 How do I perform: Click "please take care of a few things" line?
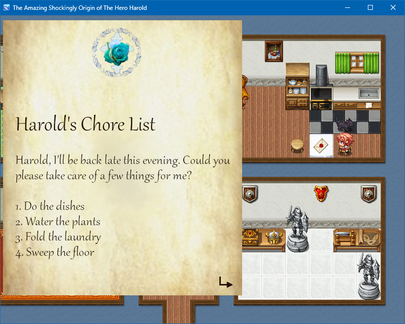[103, 176]
